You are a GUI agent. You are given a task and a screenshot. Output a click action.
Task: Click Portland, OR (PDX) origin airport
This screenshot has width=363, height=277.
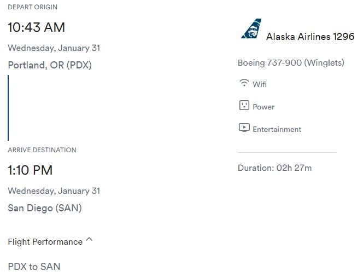click(x=50, y=65)
